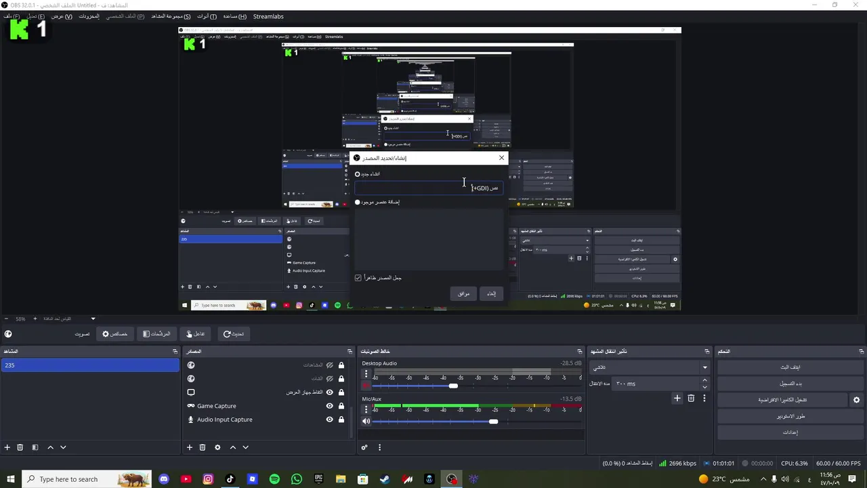Screen dimensions: 867x488
Task: Open the Help (H) menu
Action: (x=234, y=16)
